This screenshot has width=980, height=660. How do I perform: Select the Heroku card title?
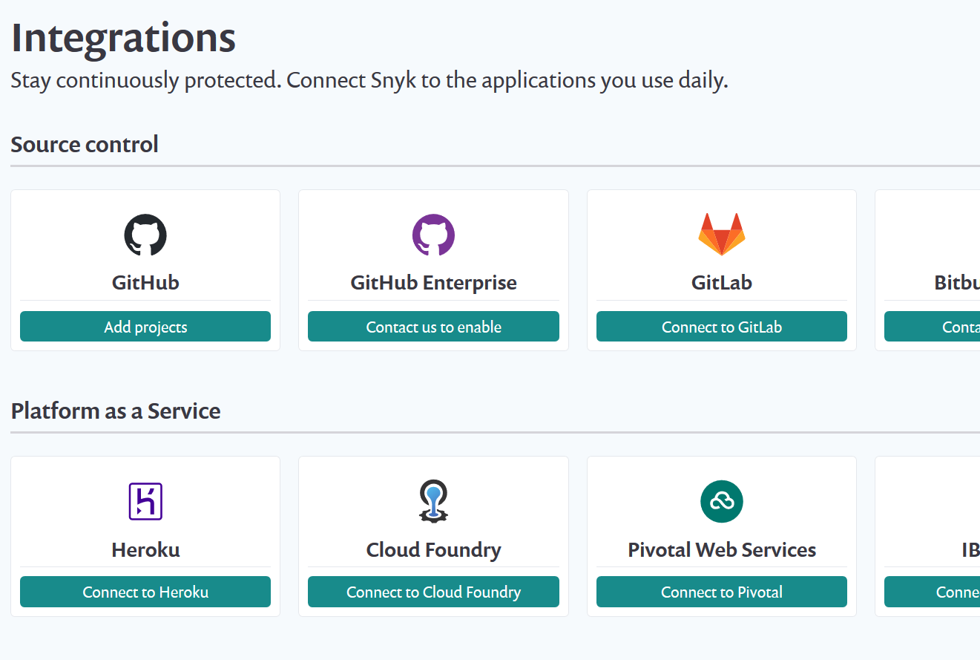[x=145, y=549]
